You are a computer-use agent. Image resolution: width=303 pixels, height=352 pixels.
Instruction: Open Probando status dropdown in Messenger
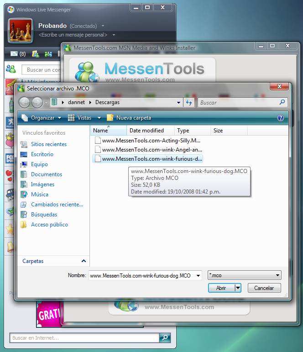[103, 26]
